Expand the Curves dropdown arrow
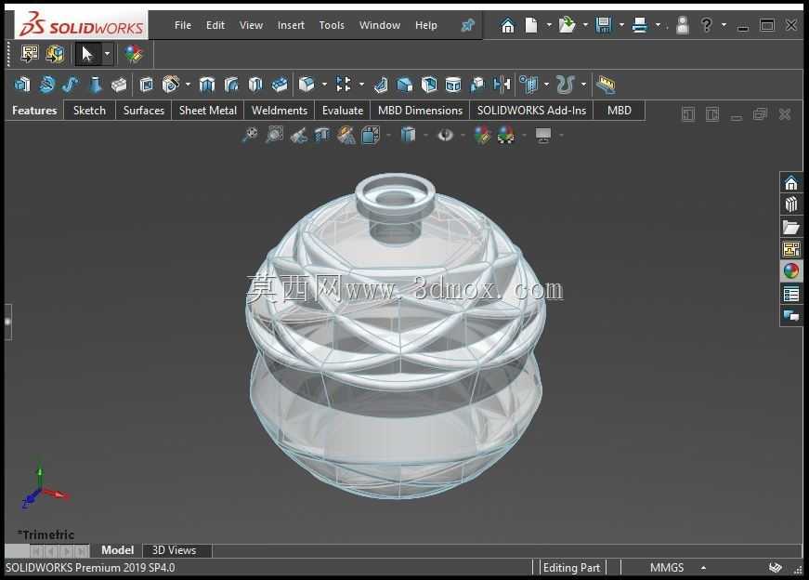809x580 pixels. pyautogui.click(x=583, y=85)
